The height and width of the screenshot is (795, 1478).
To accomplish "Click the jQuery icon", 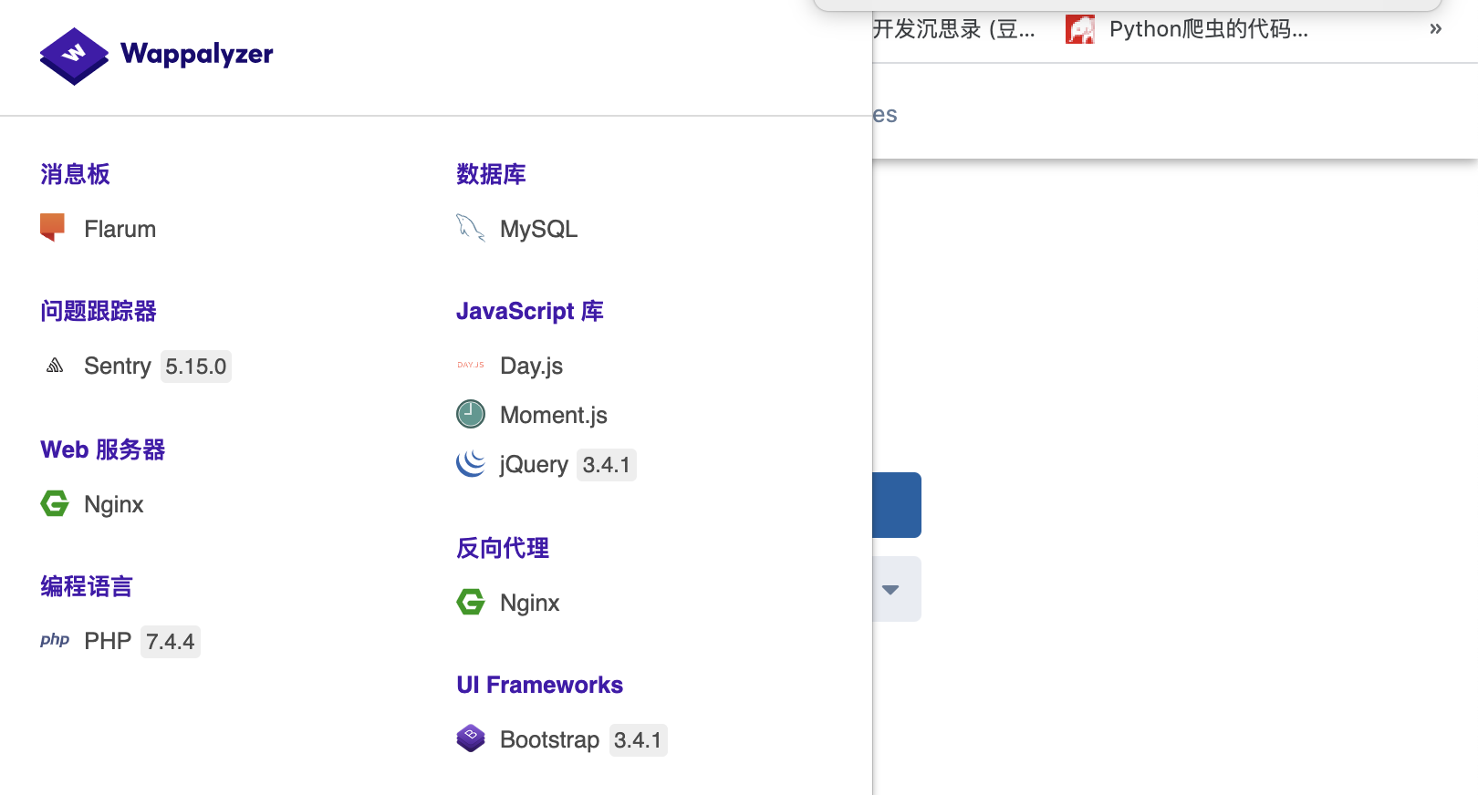I will tap(471, 463).
